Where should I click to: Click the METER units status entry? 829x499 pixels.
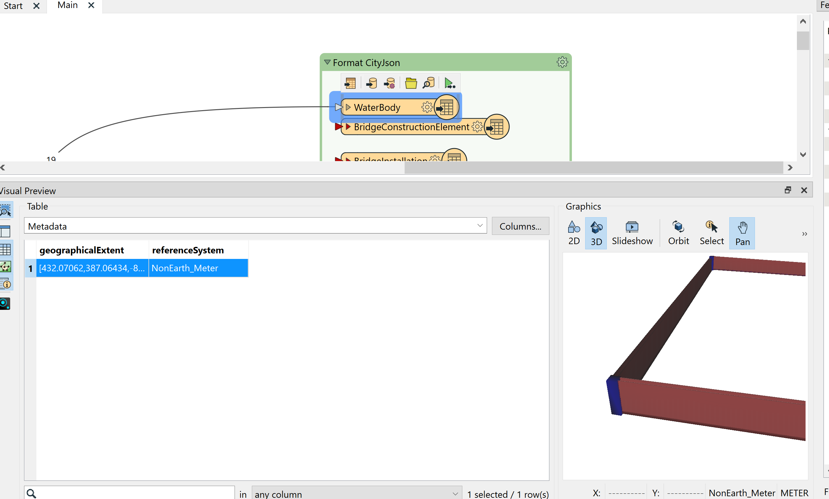click(x=794, y=493)
